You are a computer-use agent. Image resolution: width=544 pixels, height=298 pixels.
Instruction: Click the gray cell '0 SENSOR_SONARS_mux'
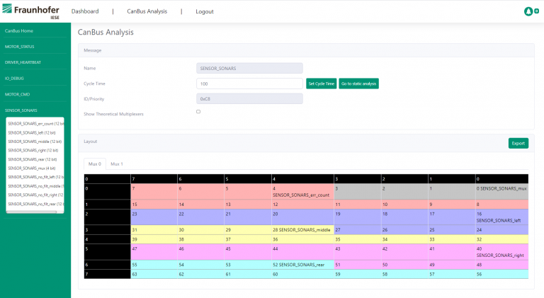501,191
